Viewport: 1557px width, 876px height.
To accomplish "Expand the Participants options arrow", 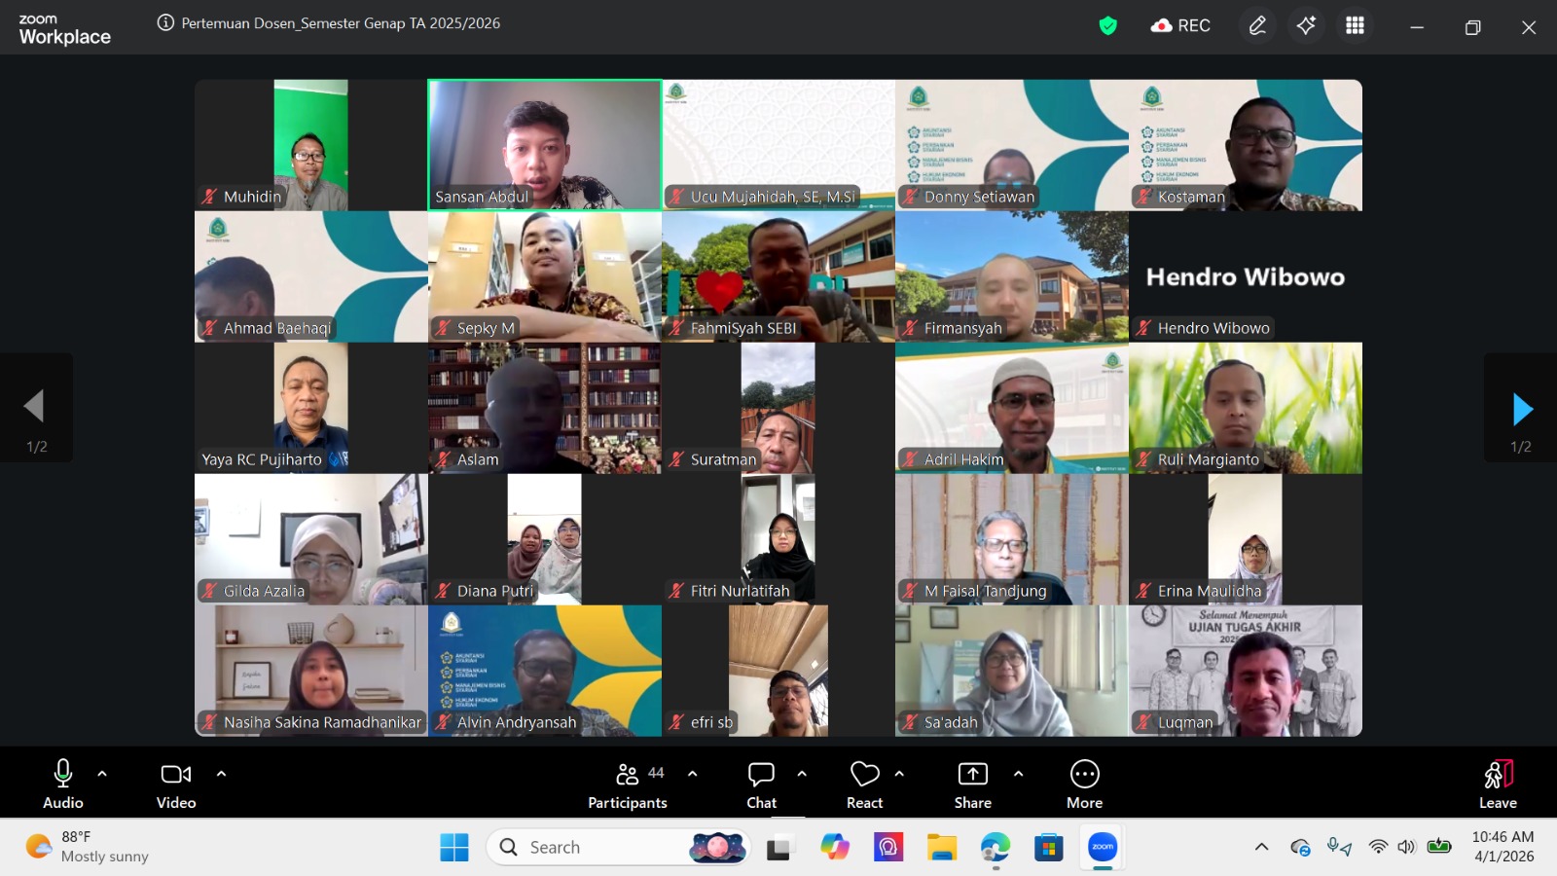I will [x=692, y=774].
